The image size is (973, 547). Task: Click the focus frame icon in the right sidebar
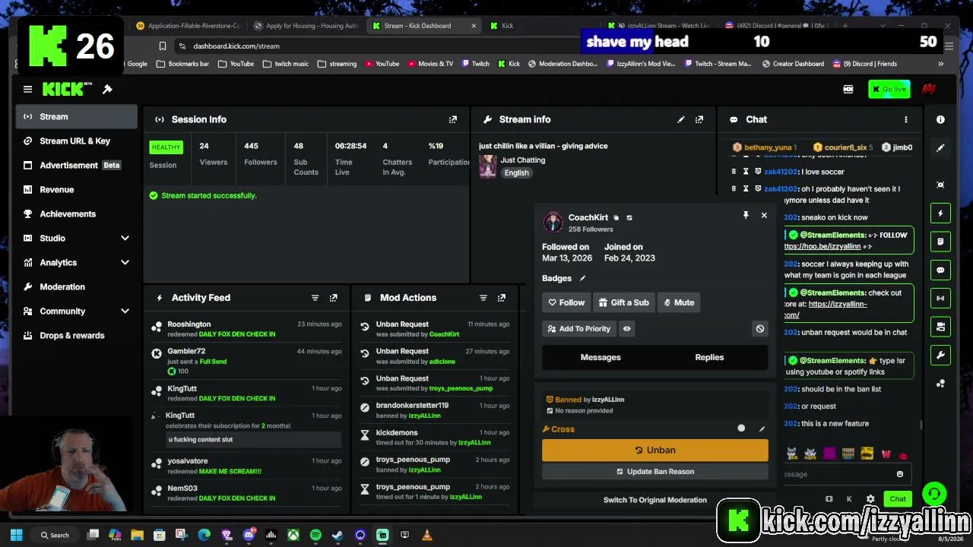[x=940, y=185]
